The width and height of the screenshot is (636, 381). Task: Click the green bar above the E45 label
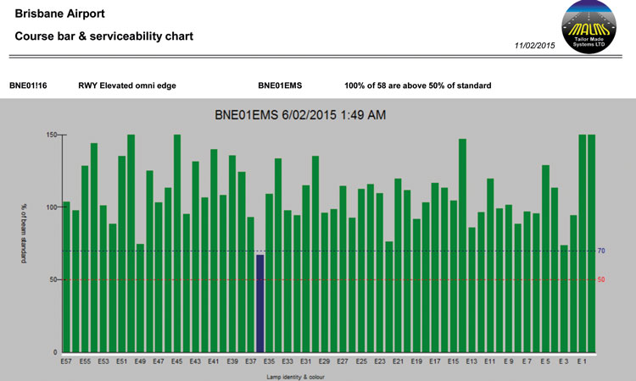[x=177, y=243]
